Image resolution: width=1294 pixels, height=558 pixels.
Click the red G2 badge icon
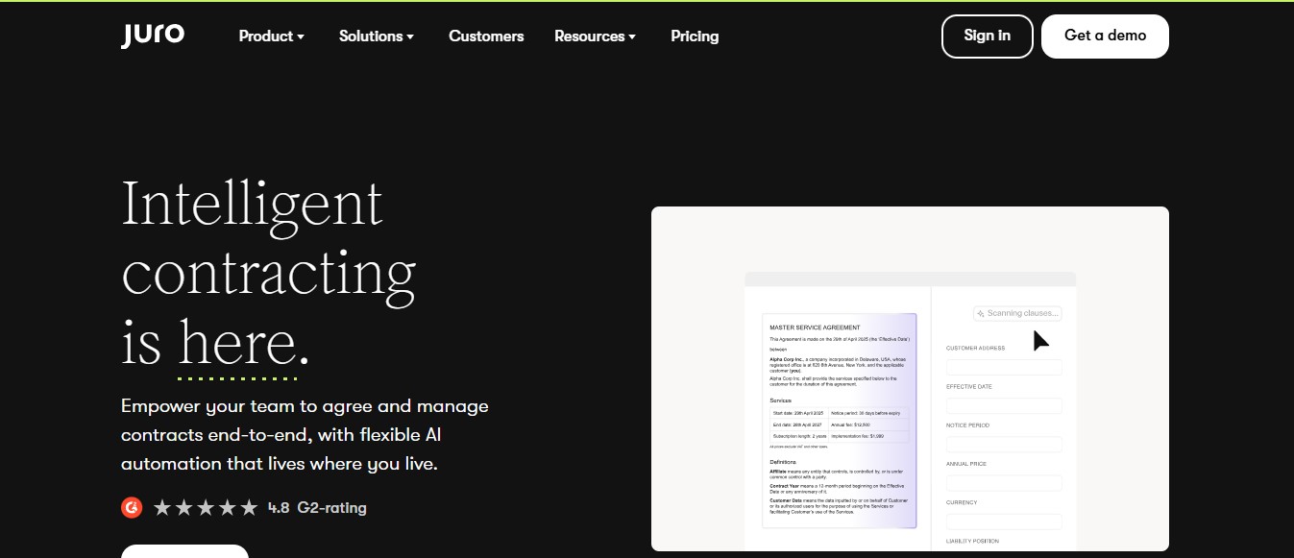click(x=132, y=507)
